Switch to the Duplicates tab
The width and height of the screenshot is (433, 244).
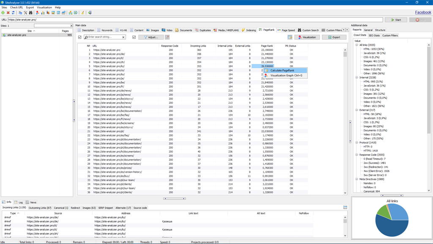pyautogui.click(x=203, y=30)
